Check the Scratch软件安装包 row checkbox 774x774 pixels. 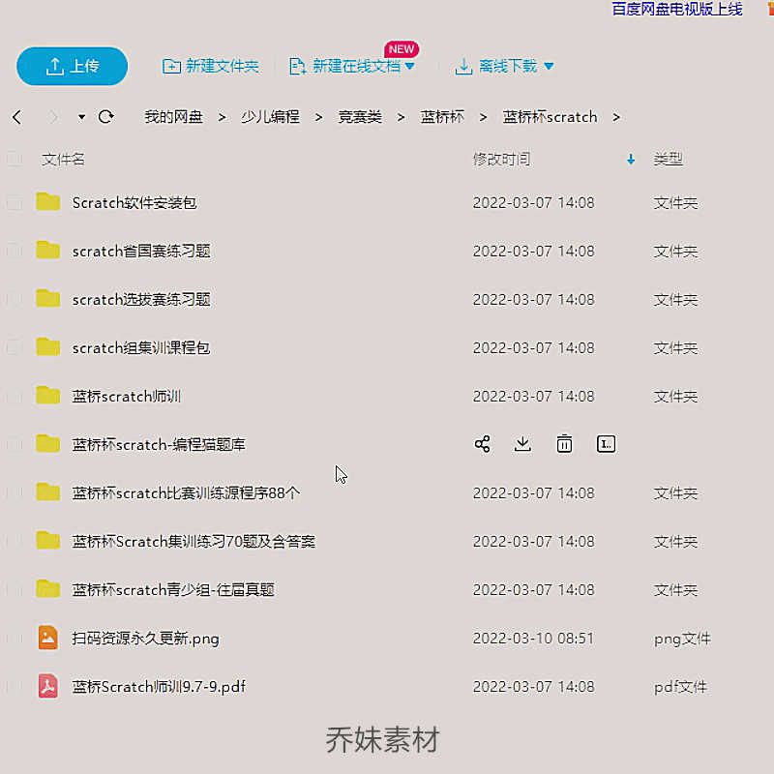tap(15, 203)
